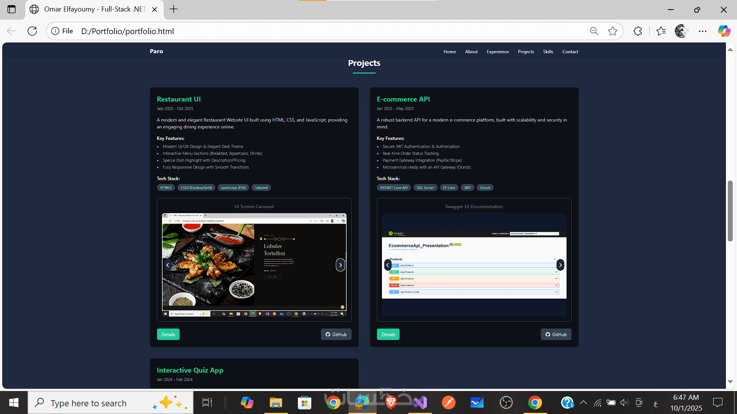Open browser extensions puzzle icon
Screen dimensions: 737x414
(638, 31)
